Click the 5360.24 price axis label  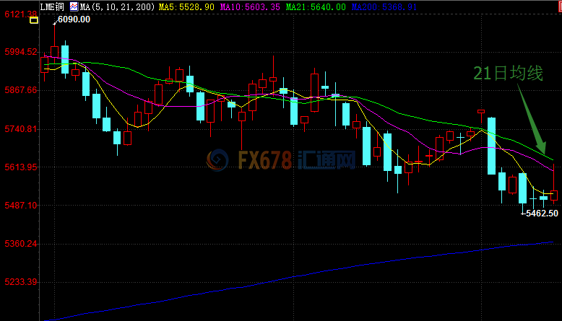tap(20, 244)
